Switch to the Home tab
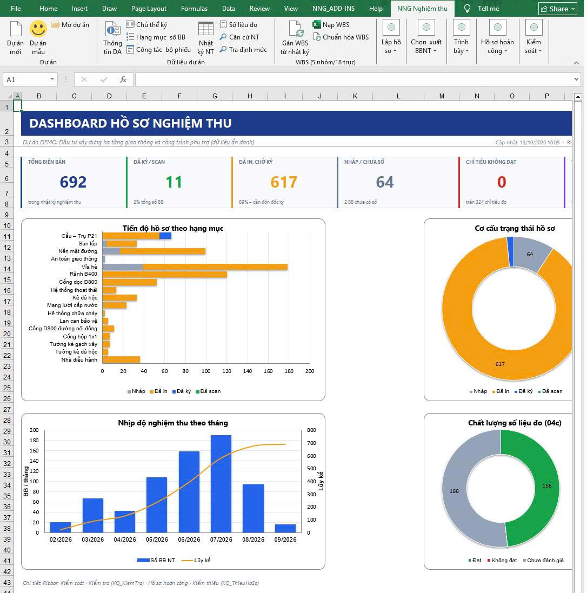 point(49,8)
